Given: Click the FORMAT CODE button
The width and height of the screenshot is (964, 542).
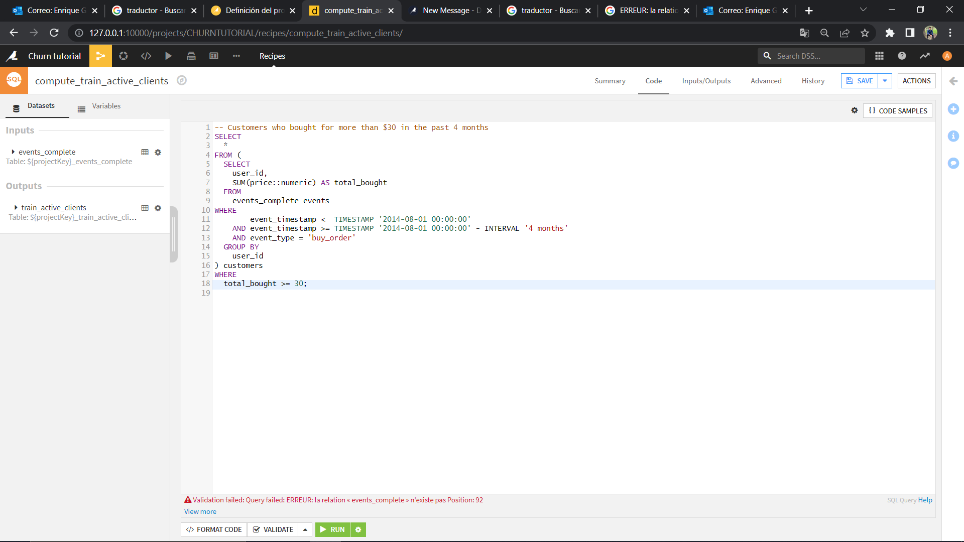Looking at the screenshot, I should [214, 529].
